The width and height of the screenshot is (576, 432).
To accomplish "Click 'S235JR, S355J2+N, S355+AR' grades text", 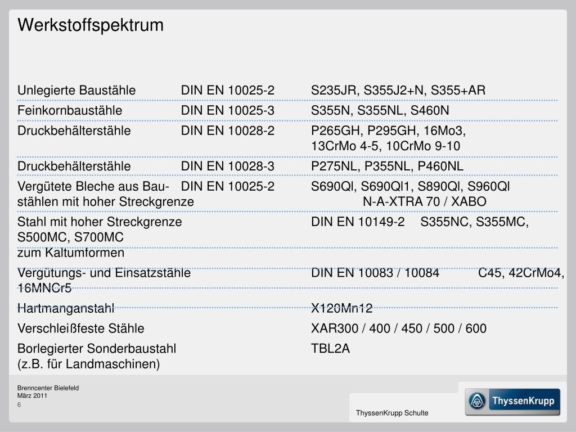I will (x=398, y=91).
